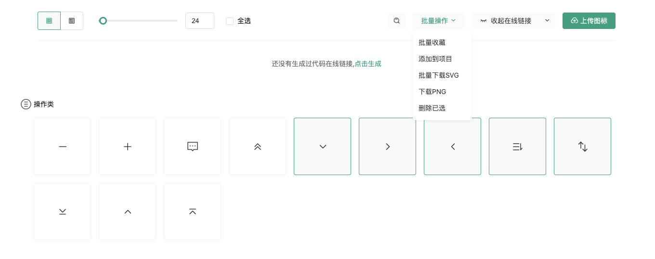Deselect the up-down swap arrows icon card
655x259 pixels.
coord(582,146)
